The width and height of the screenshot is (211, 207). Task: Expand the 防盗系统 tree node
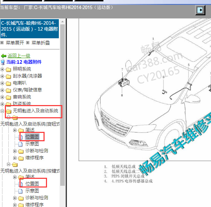(2, 104)
